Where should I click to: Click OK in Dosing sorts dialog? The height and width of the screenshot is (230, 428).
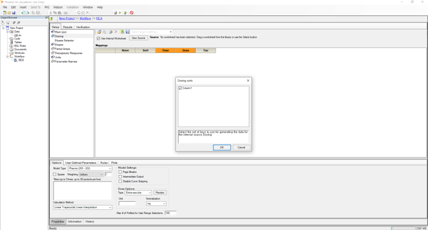pyautogui.click(x=221, y=147)
